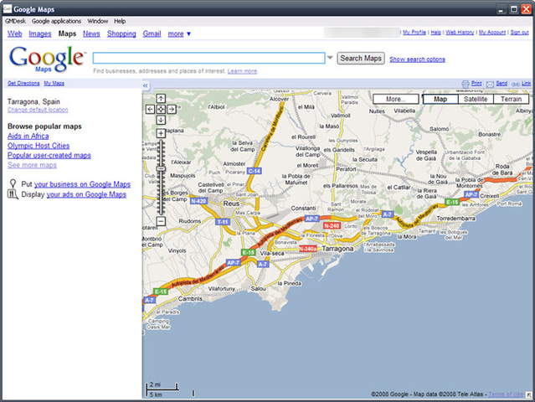
Task: Click the Learn more link
Action: pyautogui.click(x=242, y=71)
